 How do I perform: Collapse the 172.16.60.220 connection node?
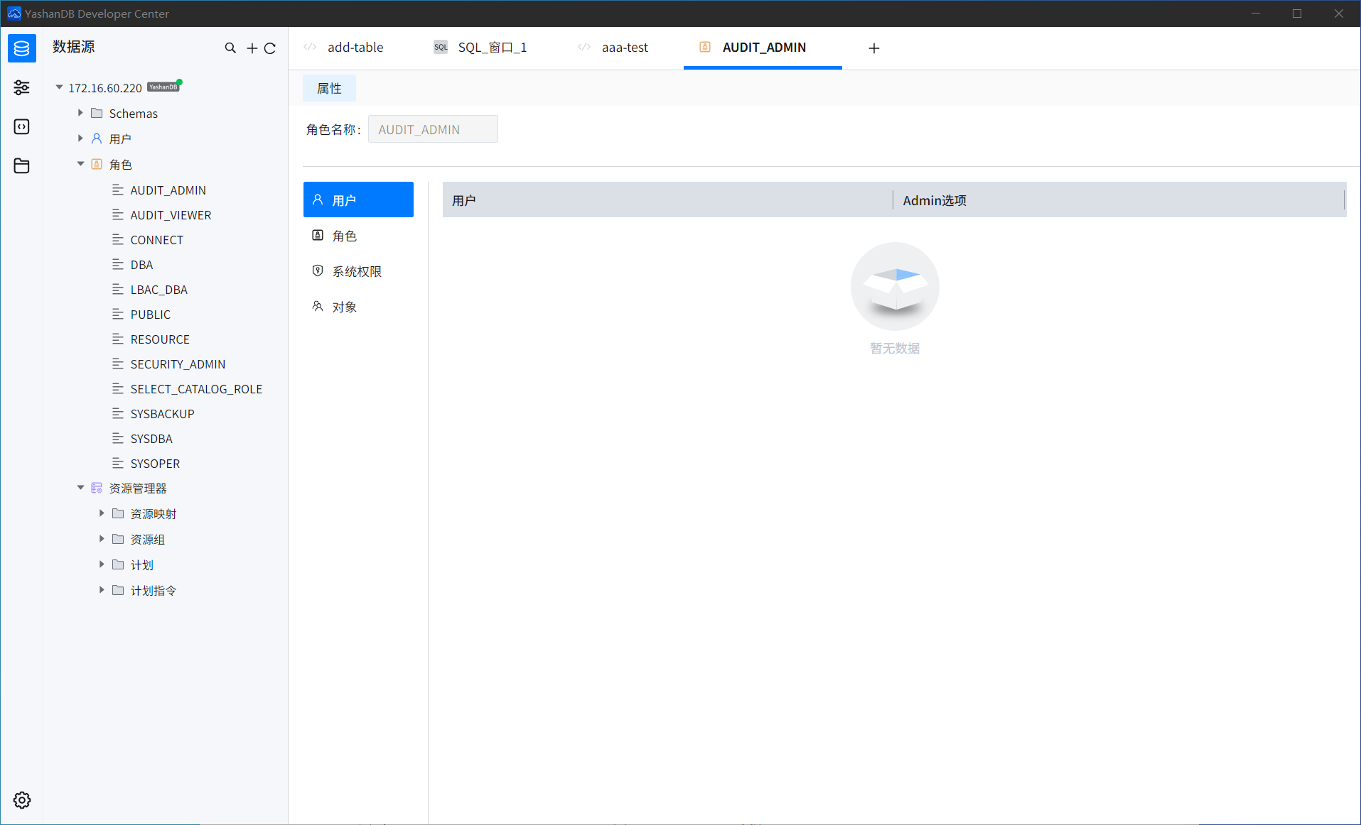click(59, 87)
